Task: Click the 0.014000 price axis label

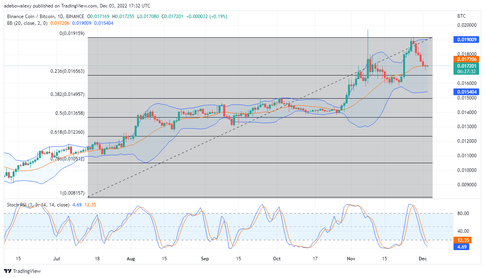Action: coord(466,112)
